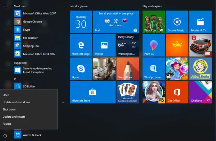The width and height of the screenshot is (216, 141).
Task: Choose Shut down from the power menu
Action: [x=29, y=109]
